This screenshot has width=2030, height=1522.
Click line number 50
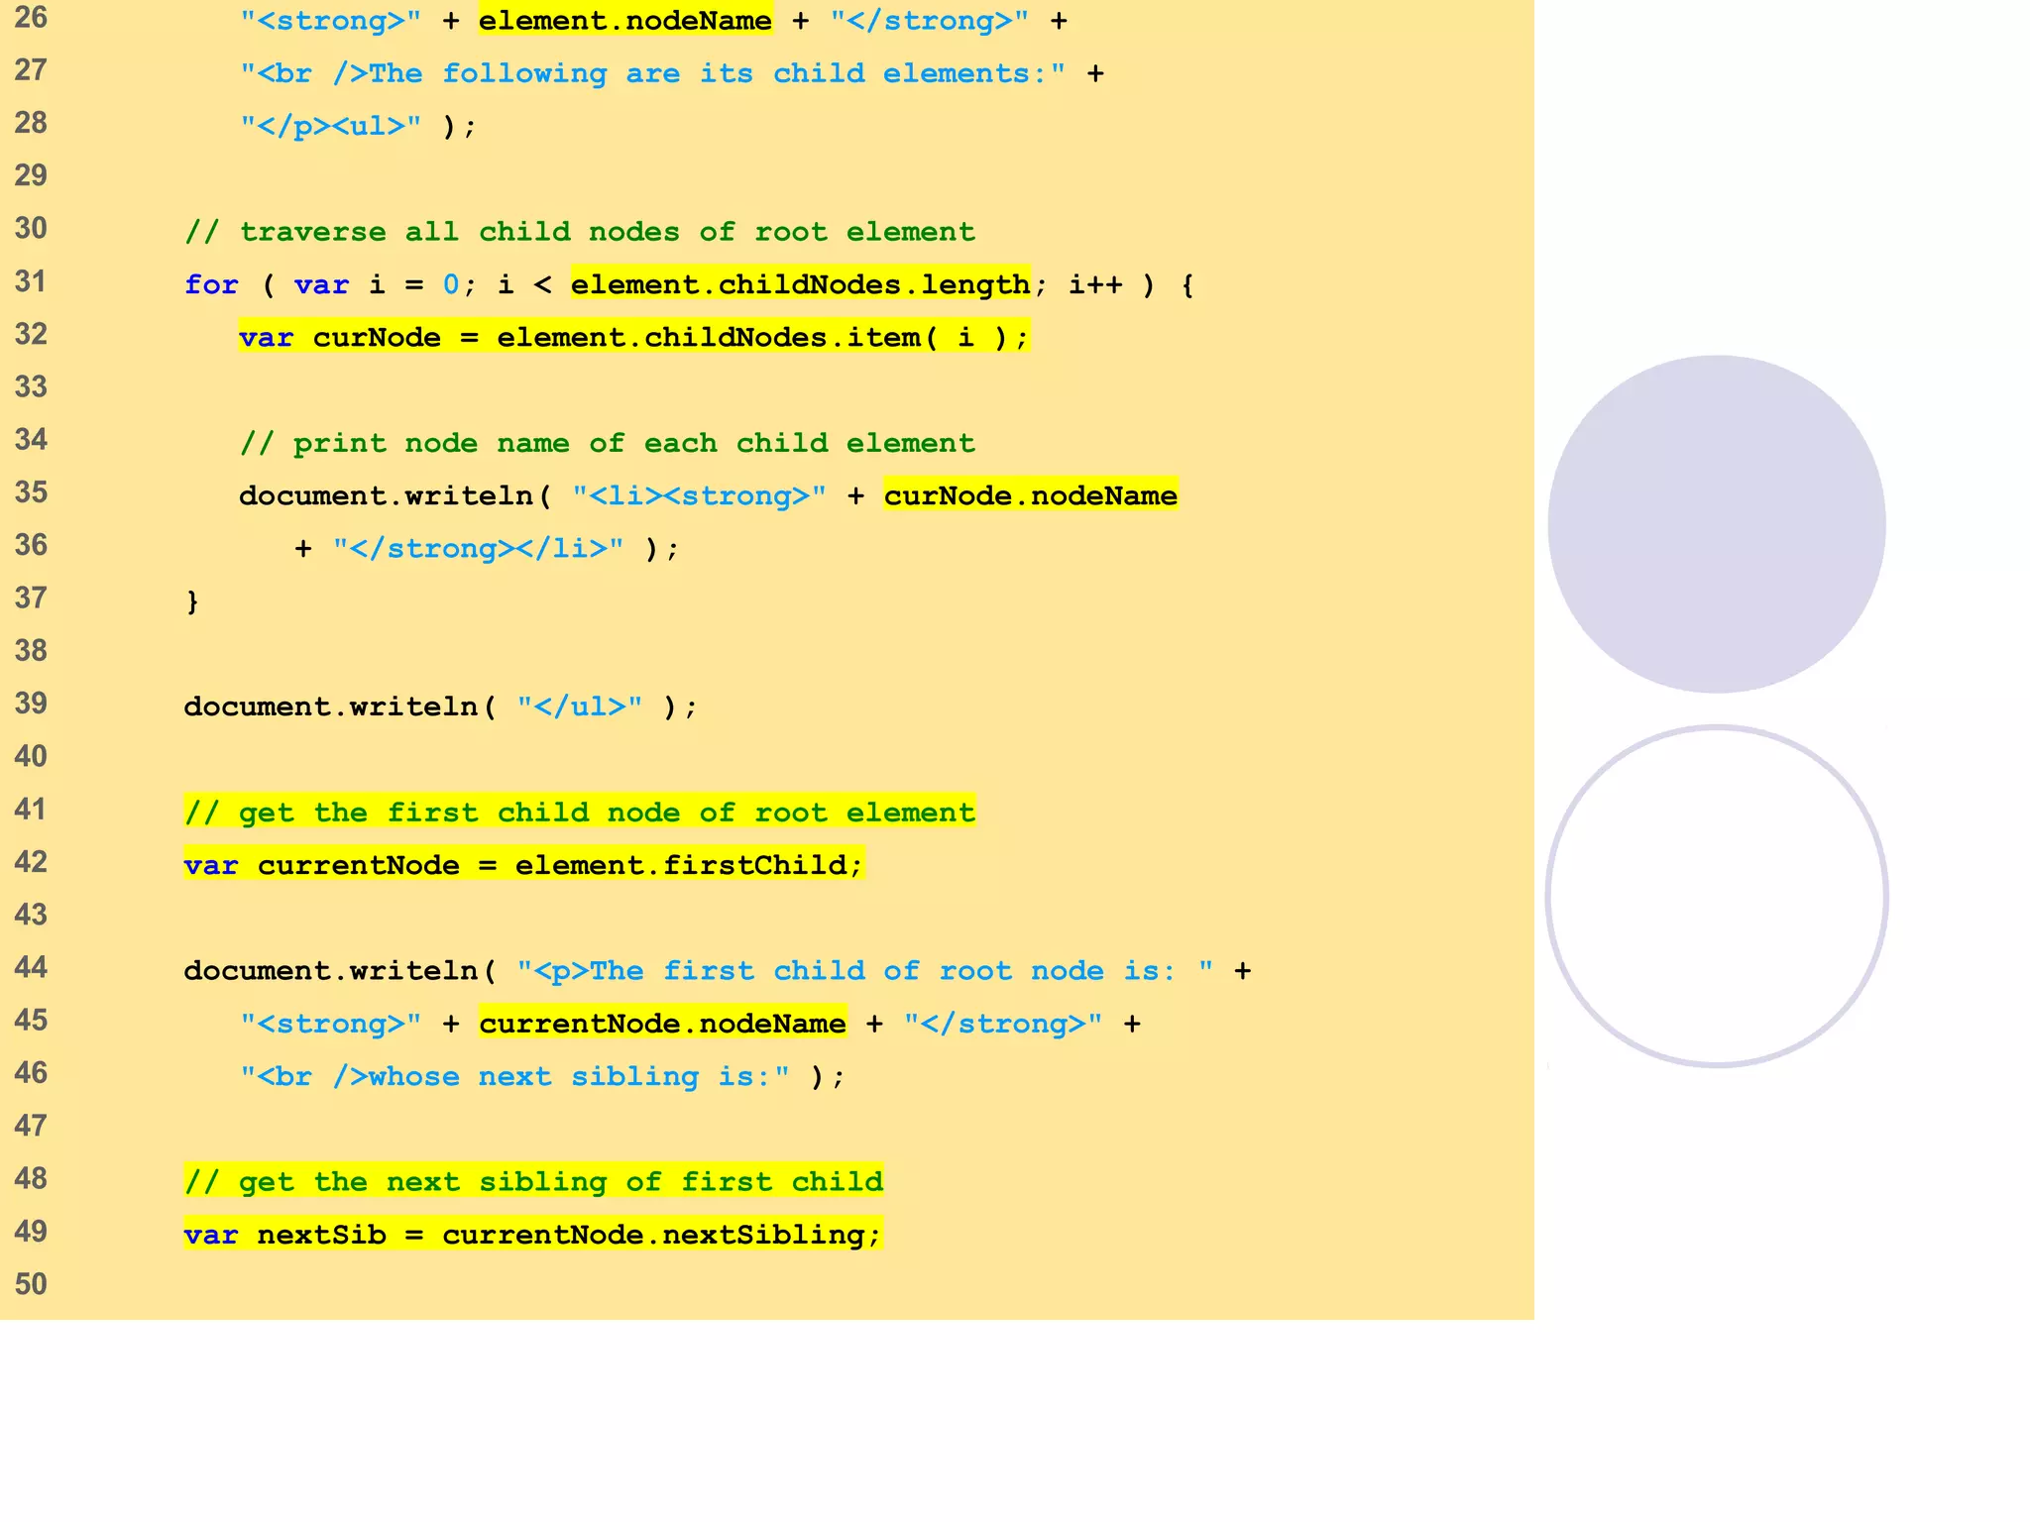click(x=31, y=1284)
